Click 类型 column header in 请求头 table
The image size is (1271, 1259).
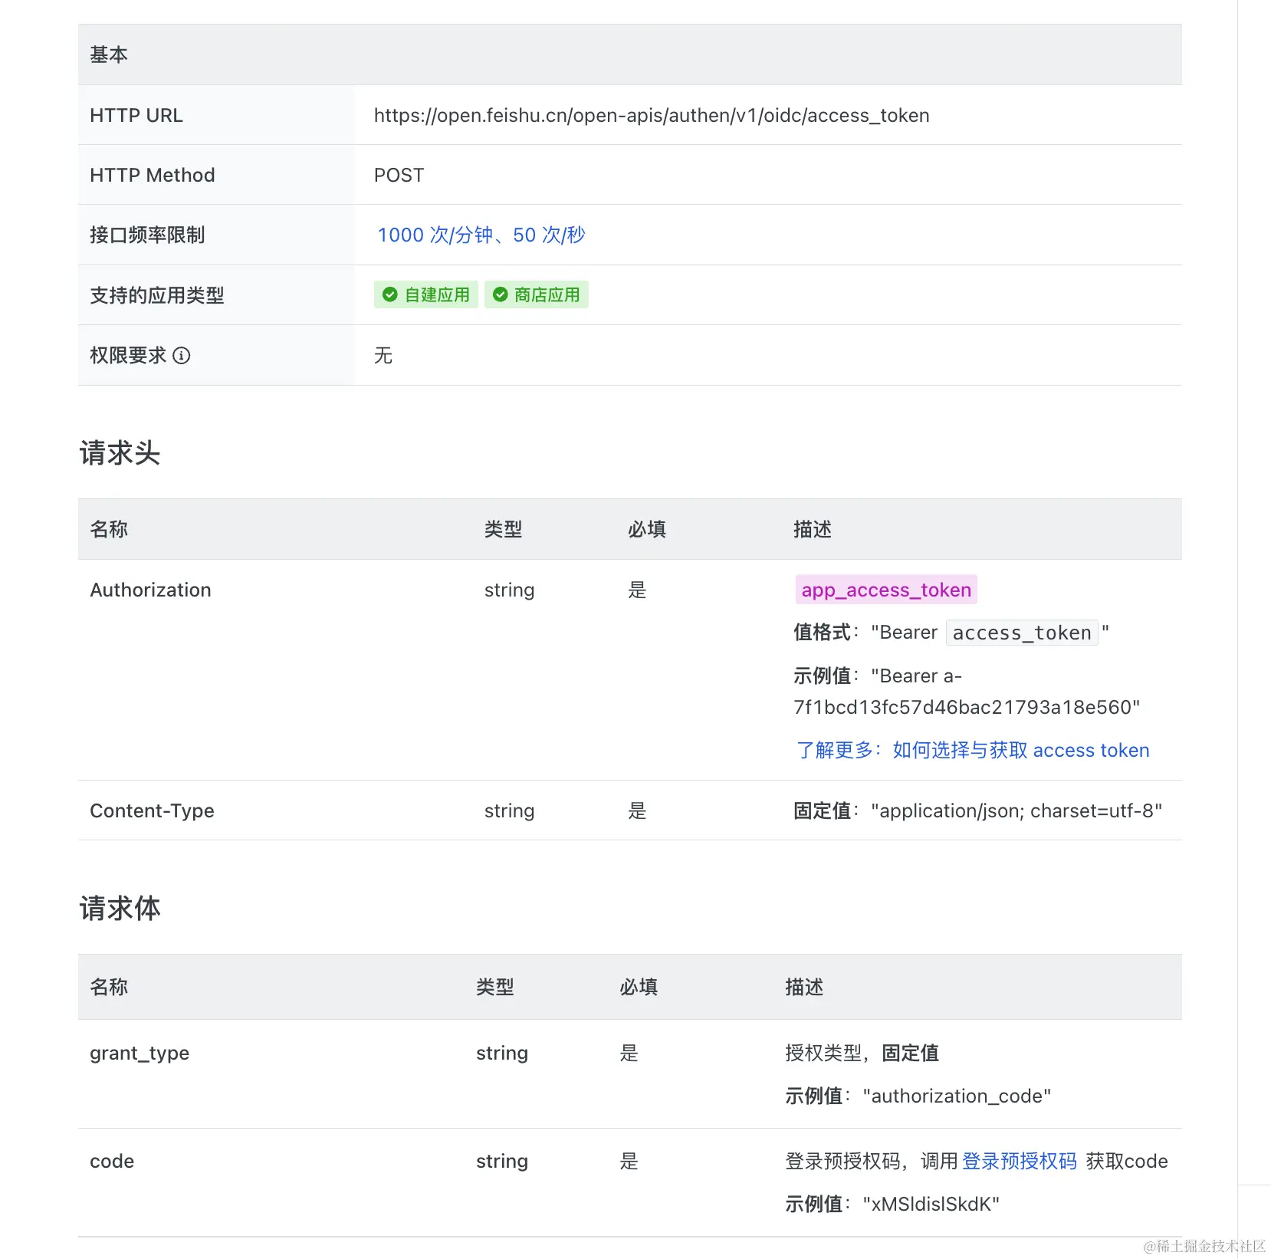(504, 529)
